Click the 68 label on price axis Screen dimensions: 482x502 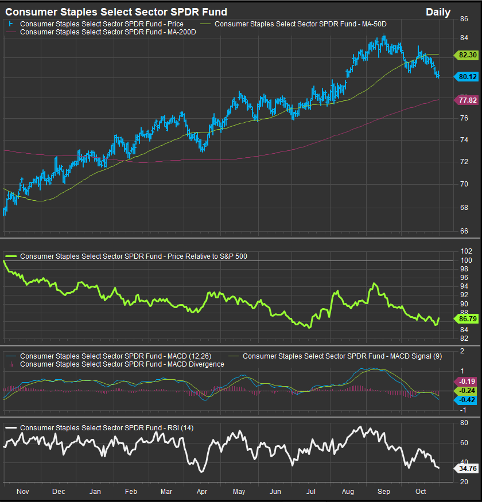point(464,208)
